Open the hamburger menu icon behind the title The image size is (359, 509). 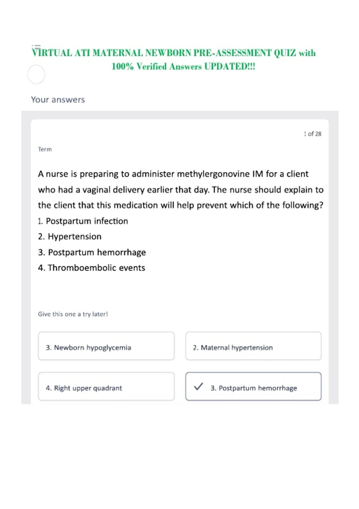pyautogui.click(x=36, y=46)
